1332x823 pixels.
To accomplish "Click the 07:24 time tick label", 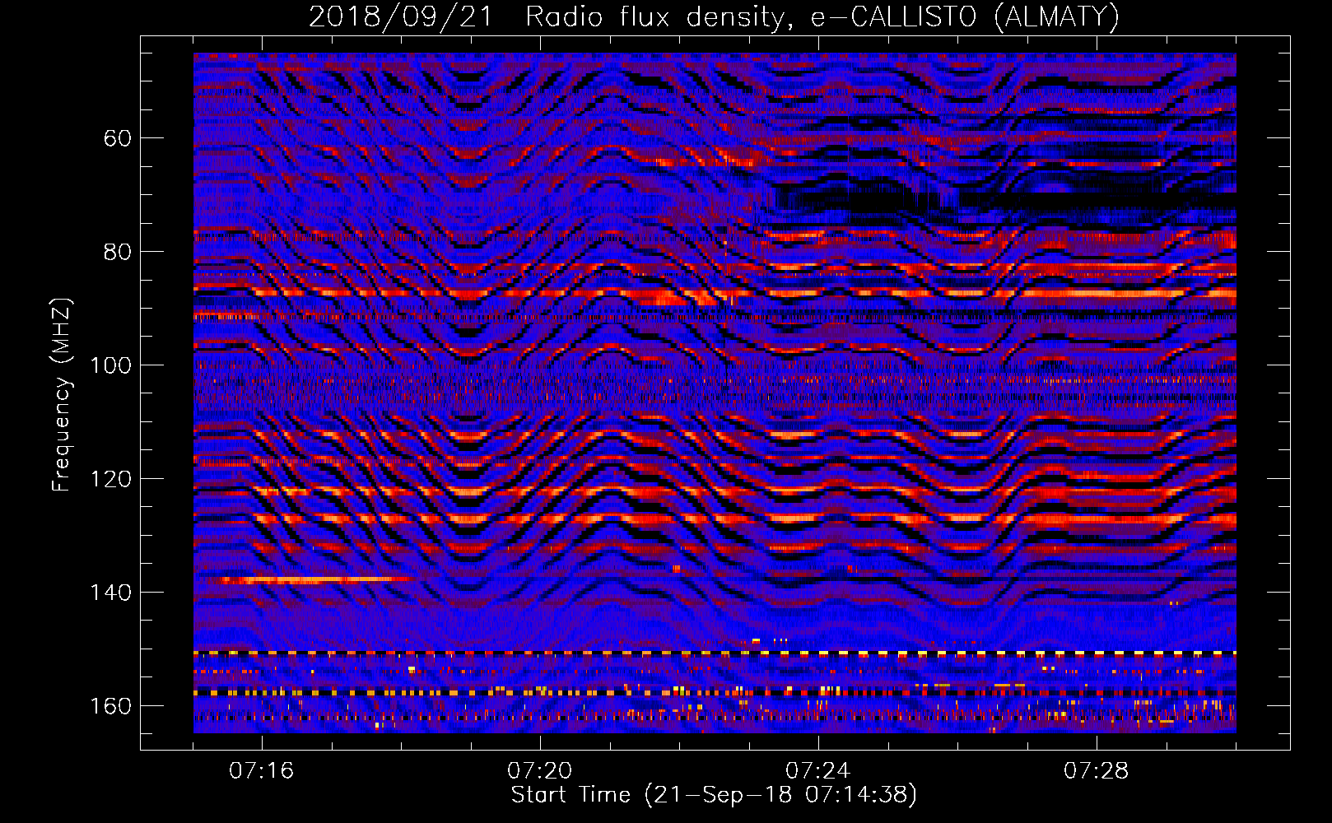I will pyautogui.click(x=818, y=771).
